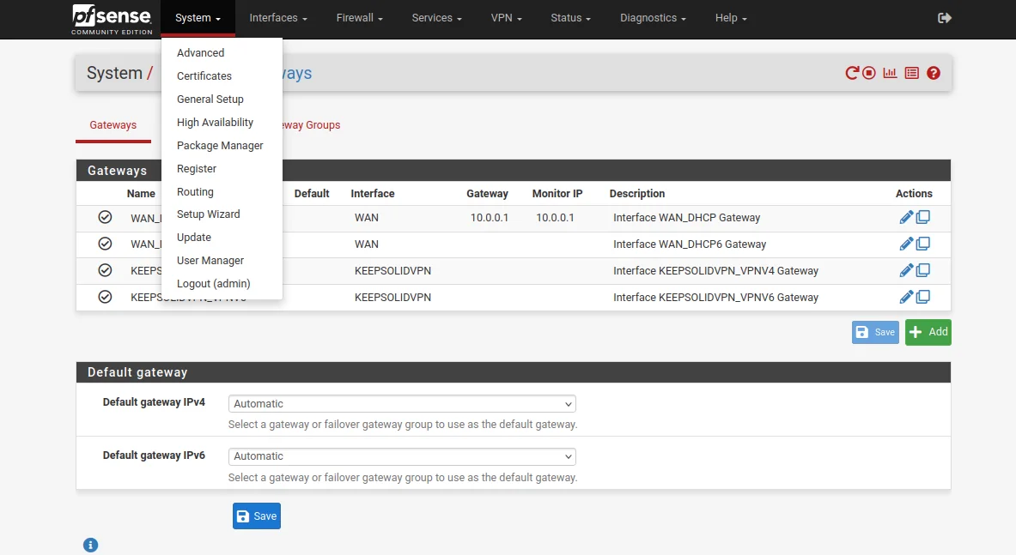Select Package Manager from System menu
This screenshot has height=555, width=1016.
pyautogui.click(x=220, y=146)
